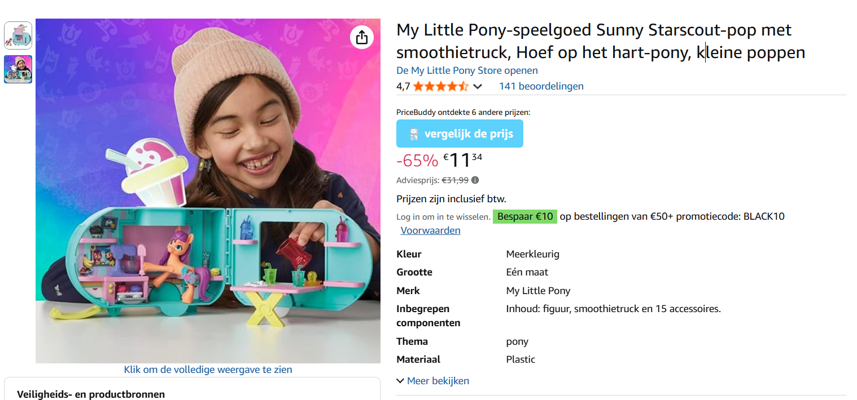Select the second product thumbnail with girl
The height and width of the screenshot is (400, 857).
pyautogui.click(x=18, y=69)
